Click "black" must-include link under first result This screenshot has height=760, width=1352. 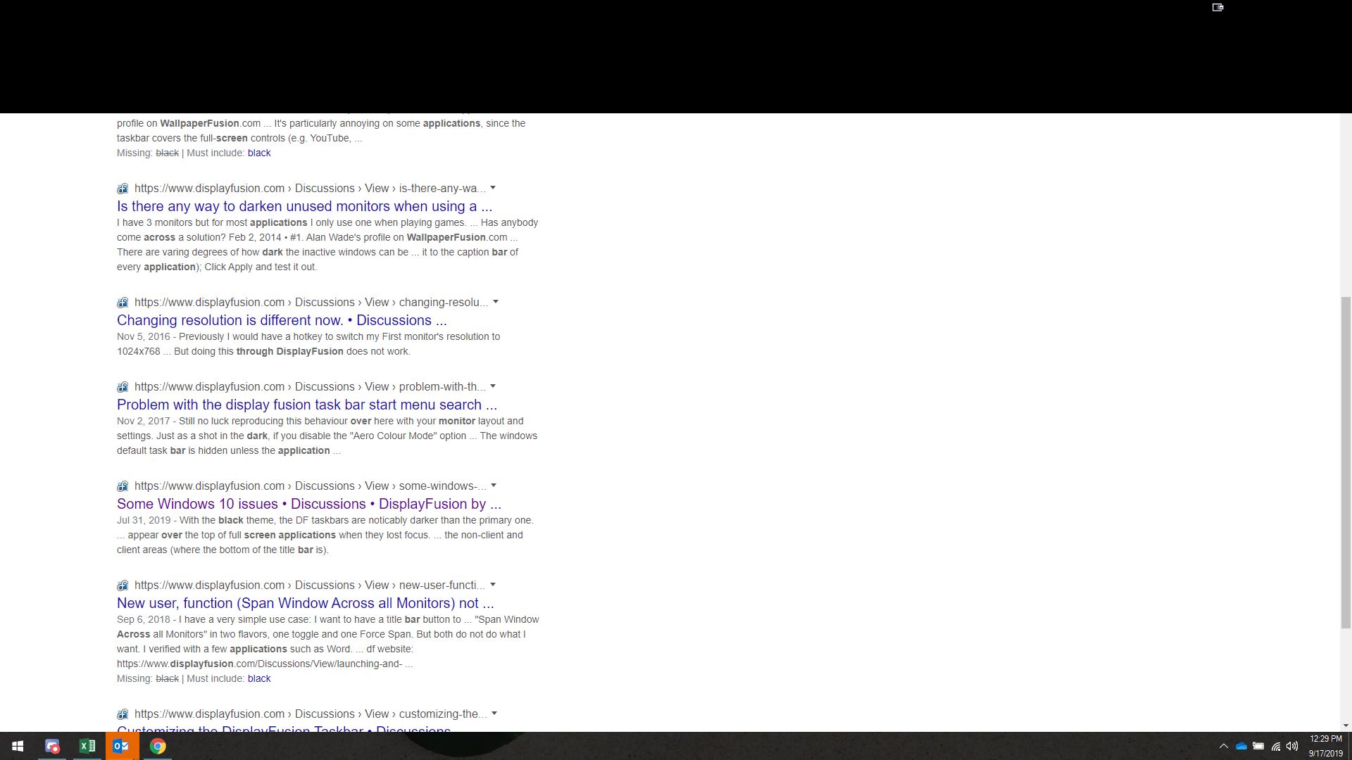point(259,153)
